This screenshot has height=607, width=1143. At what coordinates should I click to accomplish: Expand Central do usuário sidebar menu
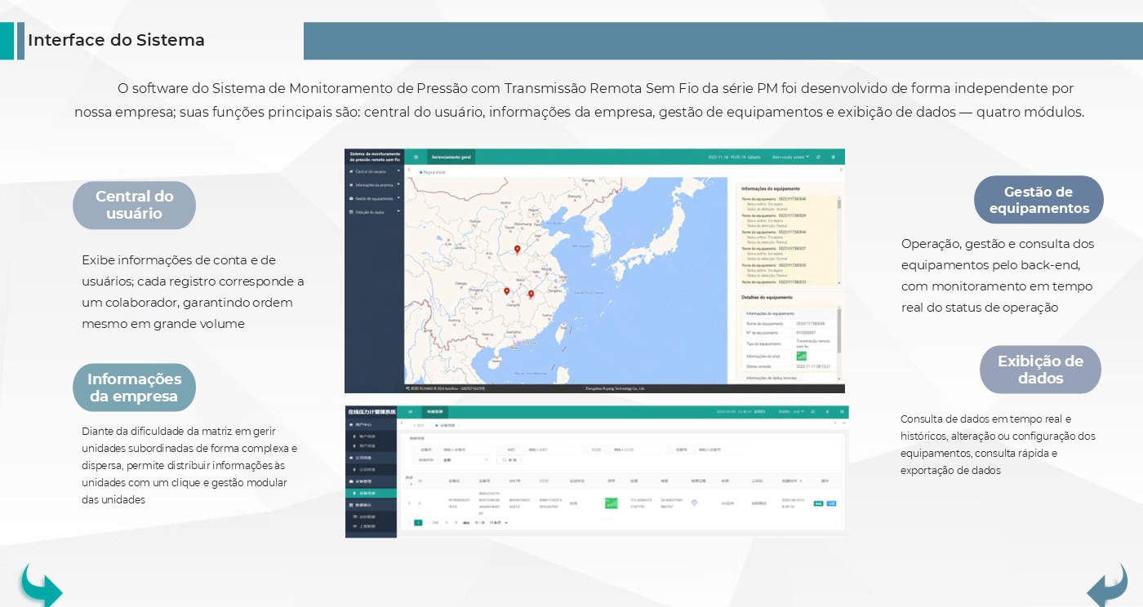click(x=373, y=171)
